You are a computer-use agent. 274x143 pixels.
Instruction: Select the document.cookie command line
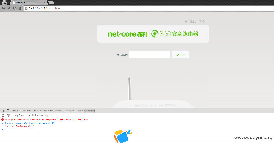pos(29,123)
